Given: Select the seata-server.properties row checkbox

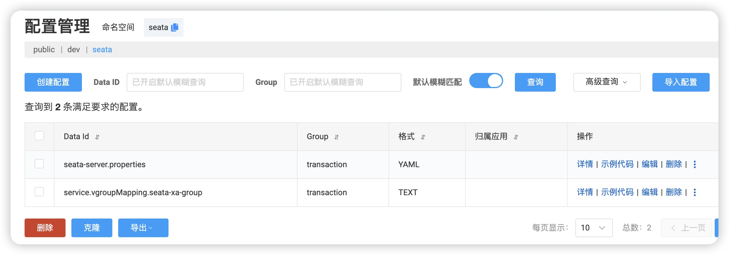Looking at the screenshot, I should coord(39,164).
